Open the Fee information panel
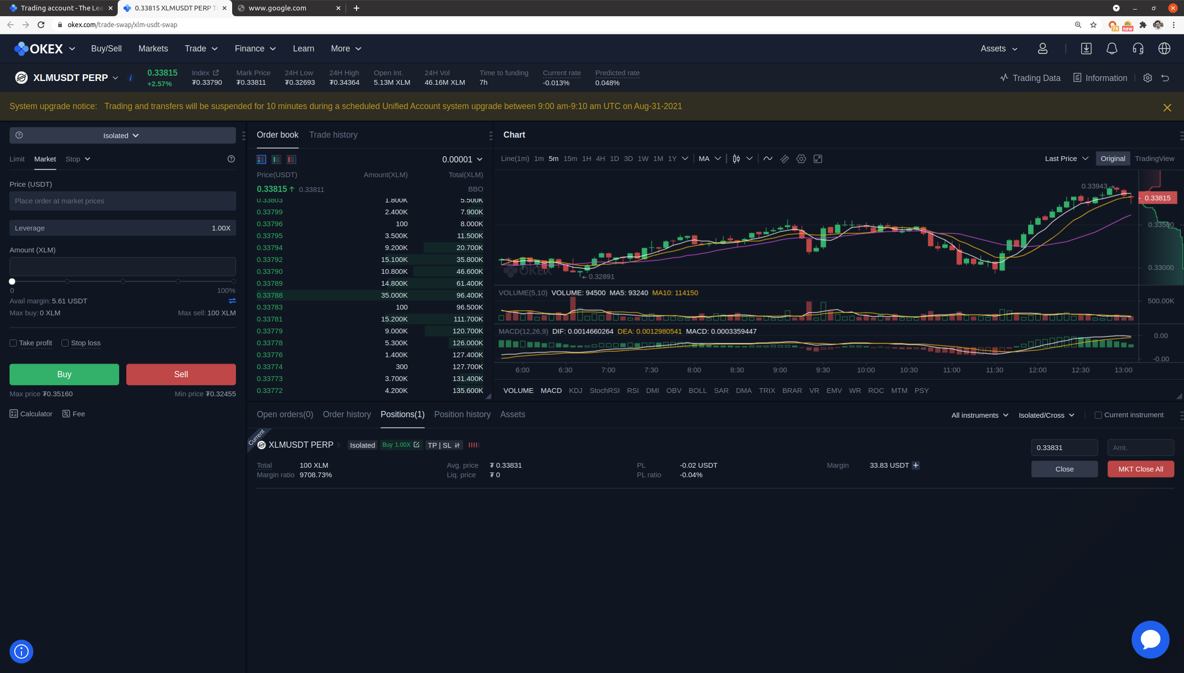Viewport: 1184px width, 673px height. [x=73, y=413]
